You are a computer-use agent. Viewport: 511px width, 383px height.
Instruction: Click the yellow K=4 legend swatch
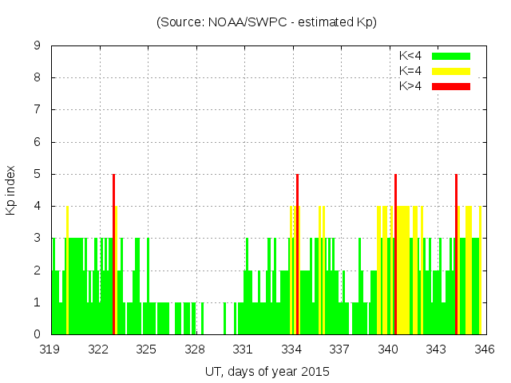tap(451, 71)
